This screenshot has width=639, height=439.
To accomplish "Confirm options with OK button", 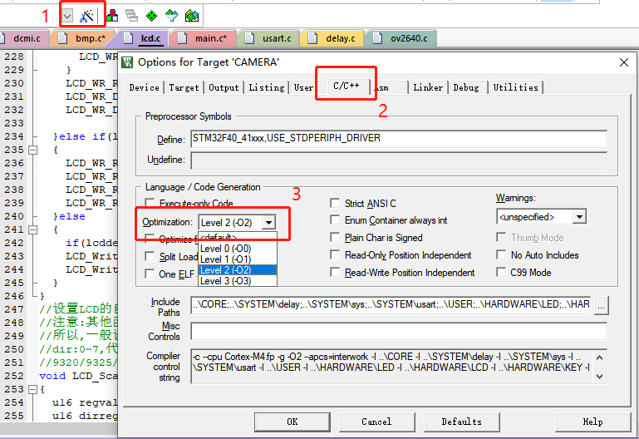I will click(292, 422).
